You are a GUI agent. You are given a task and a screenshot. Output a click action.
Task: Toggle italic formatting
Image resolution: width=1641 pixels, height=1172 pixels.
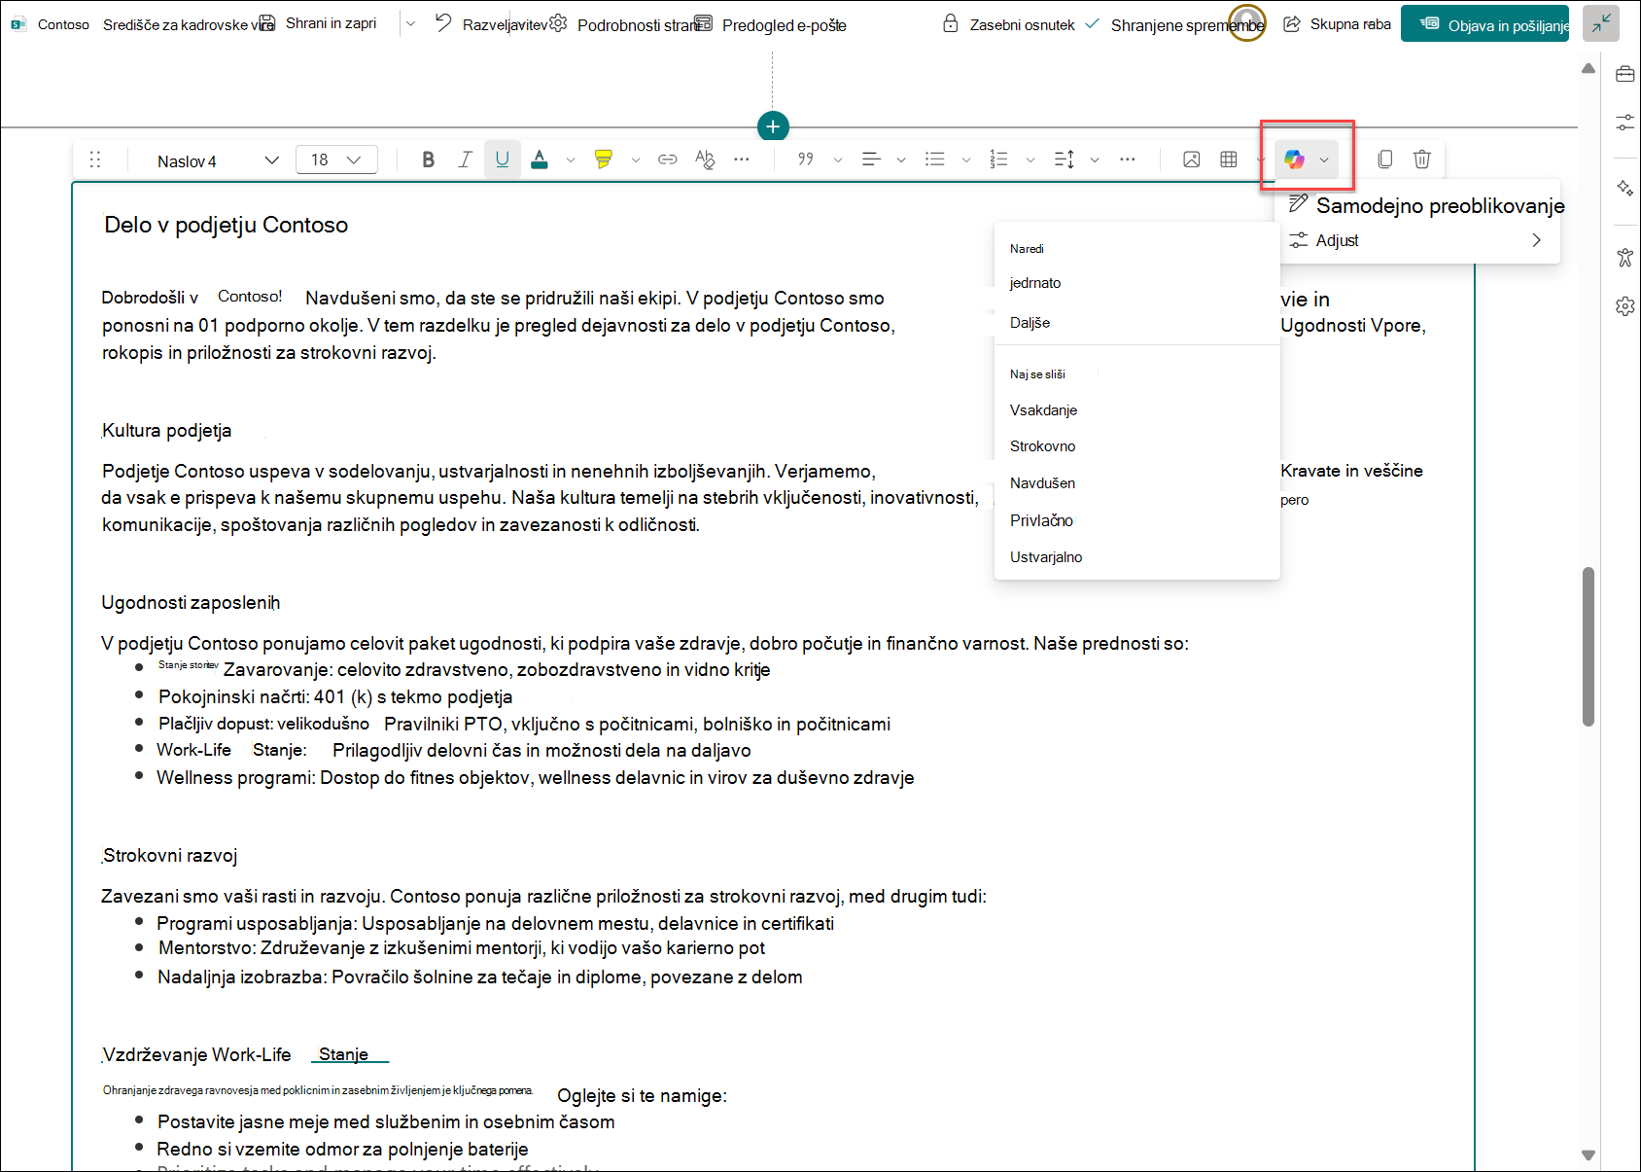click(466, 160)
